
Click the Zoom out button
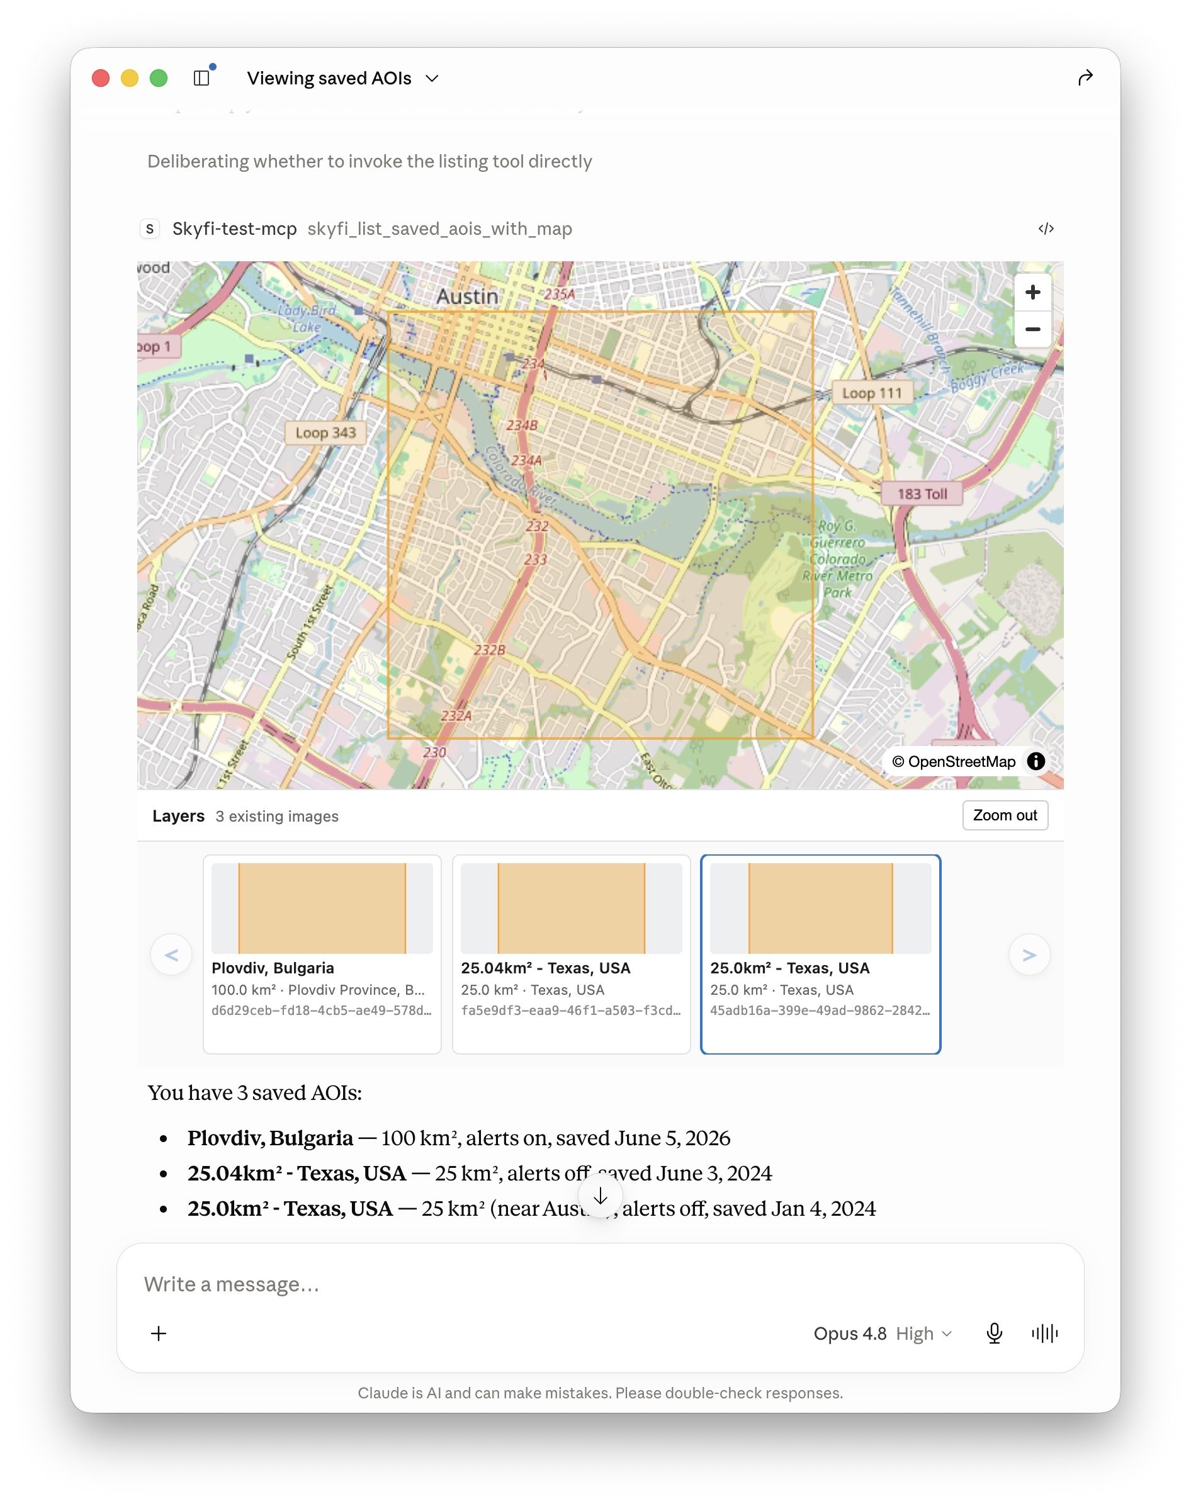click(1005, 815)
